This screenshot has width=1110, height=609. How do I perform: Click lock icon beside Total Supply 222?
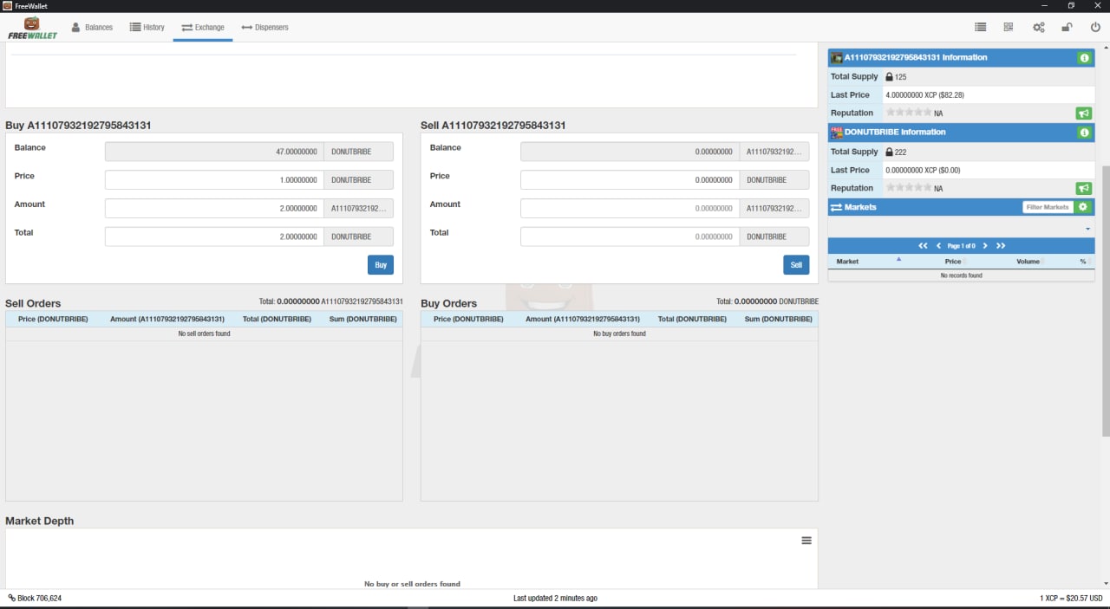(x=889, y=152)
